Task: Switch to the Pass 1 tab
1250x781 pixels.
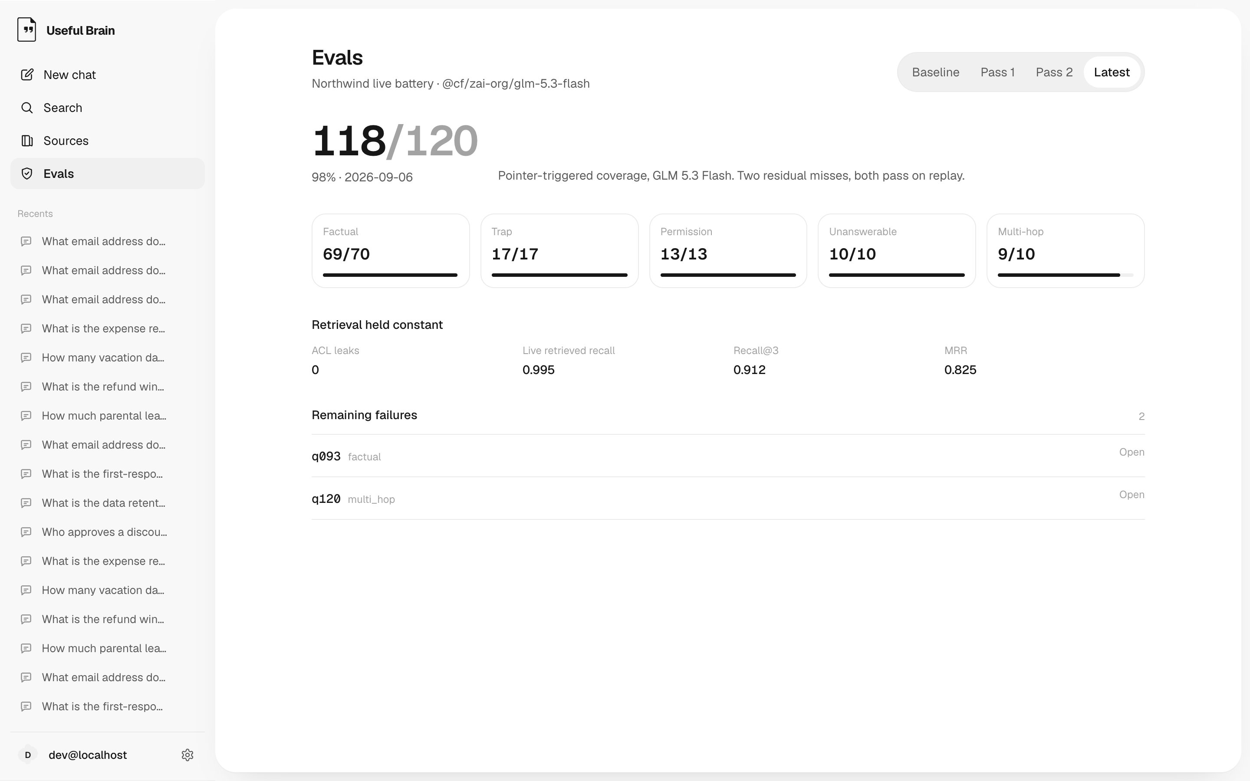Action: click(997, 72)
